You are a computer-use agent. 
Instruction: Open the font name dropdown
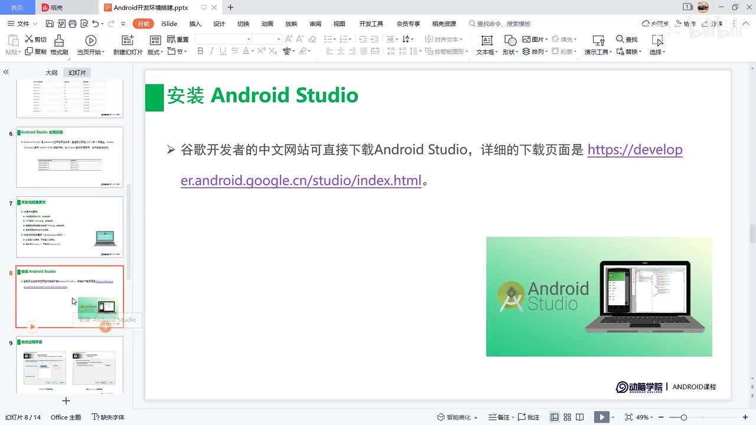click(x=249, y=39)
